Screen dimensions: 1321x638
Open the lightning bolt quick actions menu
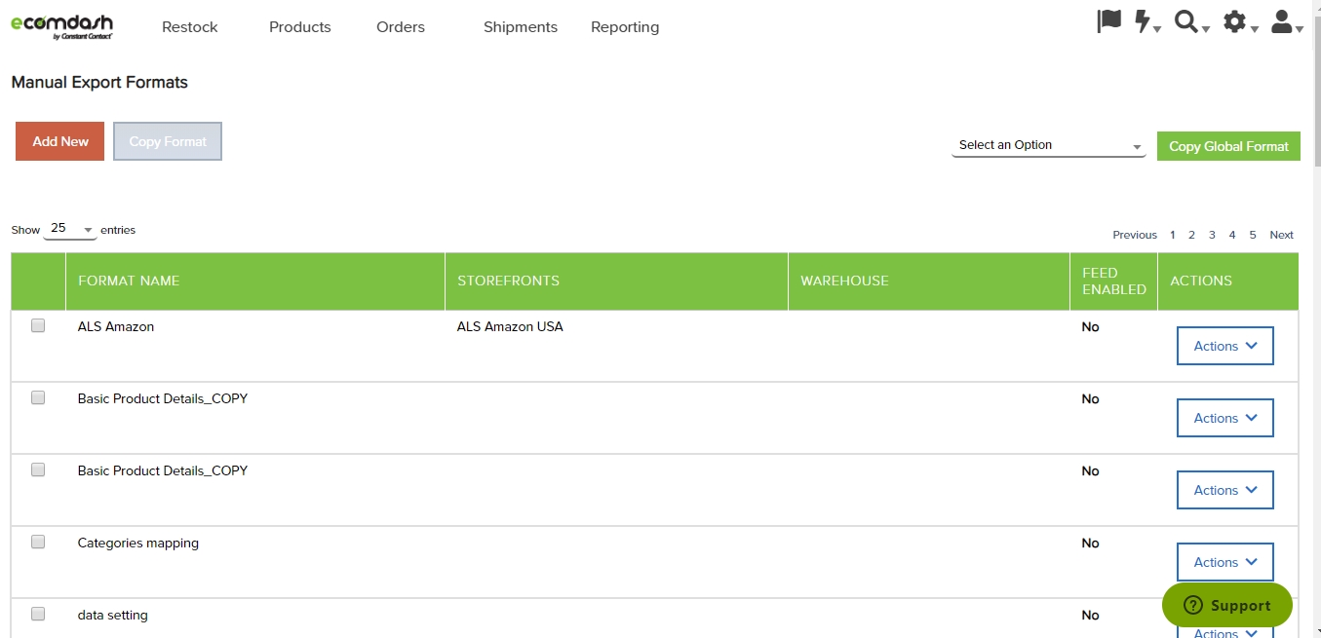point(1146,22)
